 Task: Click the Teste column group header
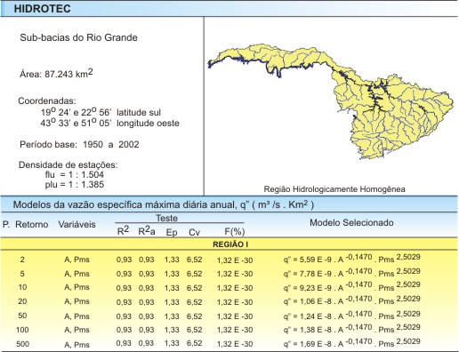(166, 218)
